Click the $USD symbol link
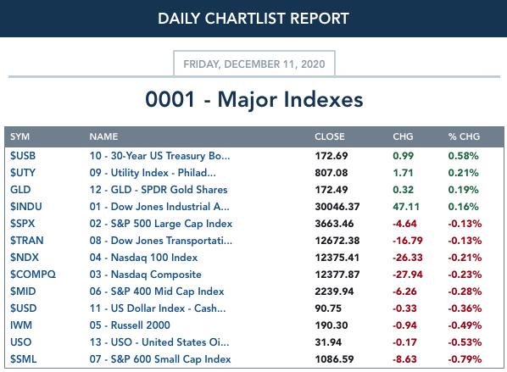 [x=23, y=308]
